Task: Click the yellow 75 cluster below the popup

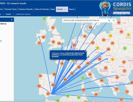Action: [73, 61]
